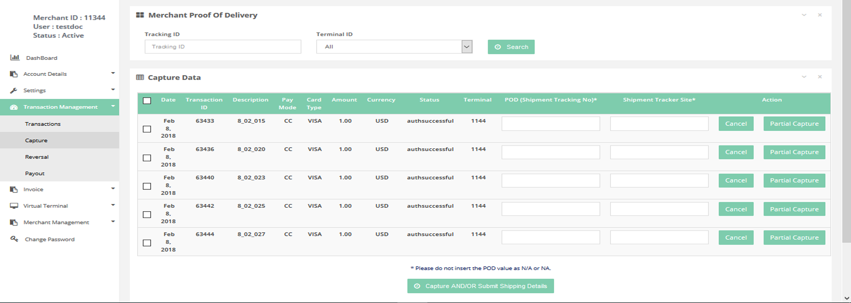851x303 pixels.
Task: Focus the Tracking ID input field
Action: point(223,47)
